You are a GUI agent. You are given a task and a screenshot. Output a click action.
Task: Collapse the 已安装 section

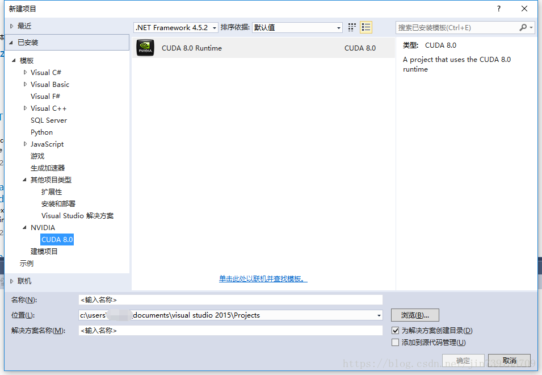tap(11, 43)
